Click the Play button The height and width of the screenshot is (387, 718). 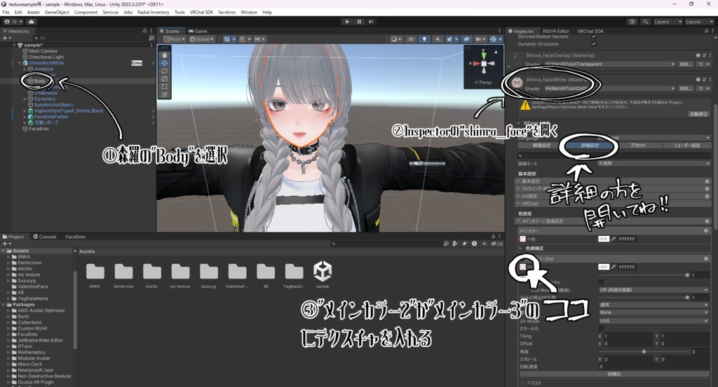(x=346, y=22)
